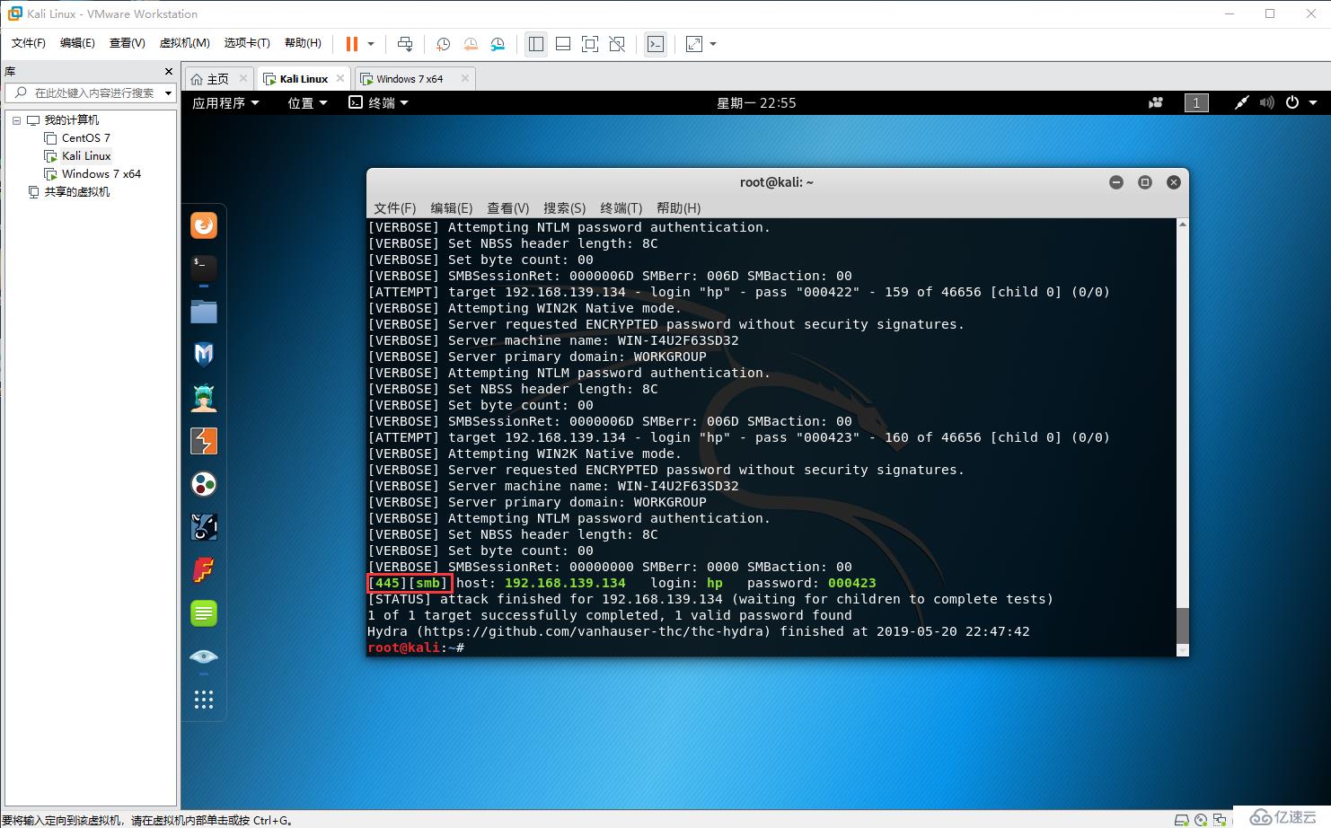This screenshot has height=828, width=1331.
Task: Toggle the library sidebar view
Action: 536,44
